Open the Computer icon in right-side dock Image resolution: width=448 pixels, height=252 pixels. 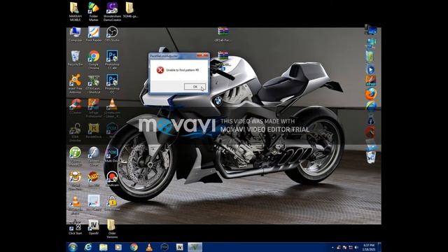click(371, 29)
